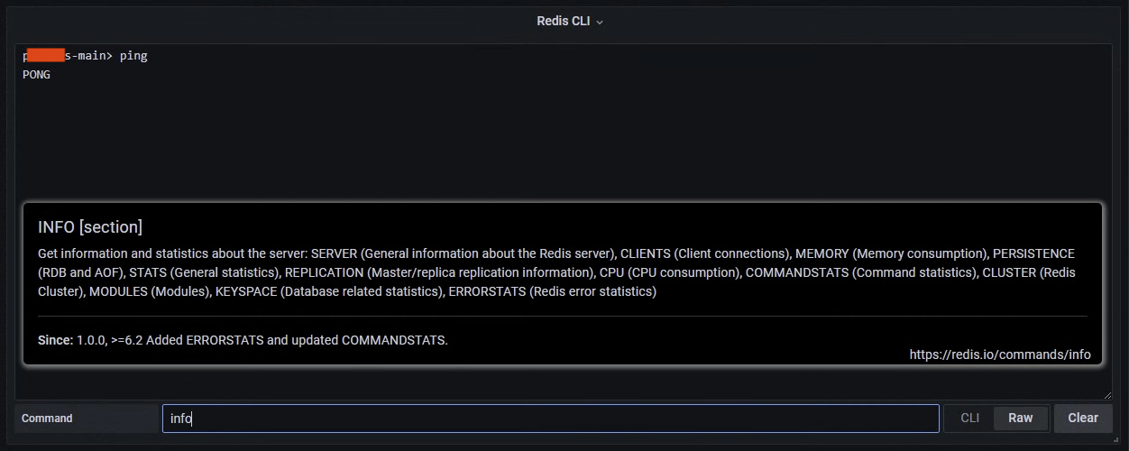Click the chevron next to Redis CLI title
Viewport: 1129px width, 451px height.
point(600,22)
